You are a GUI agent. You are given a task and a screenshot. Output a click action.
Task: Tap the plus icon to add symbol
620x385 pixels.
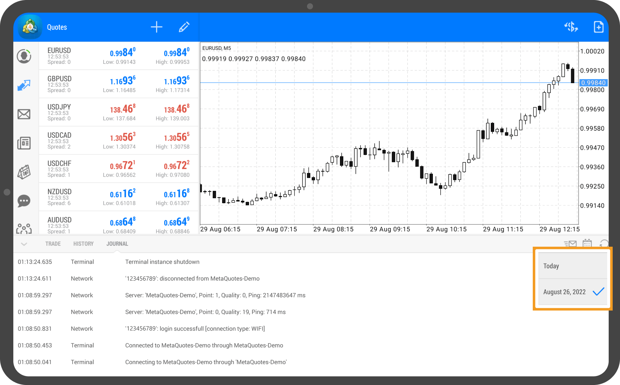156,27
